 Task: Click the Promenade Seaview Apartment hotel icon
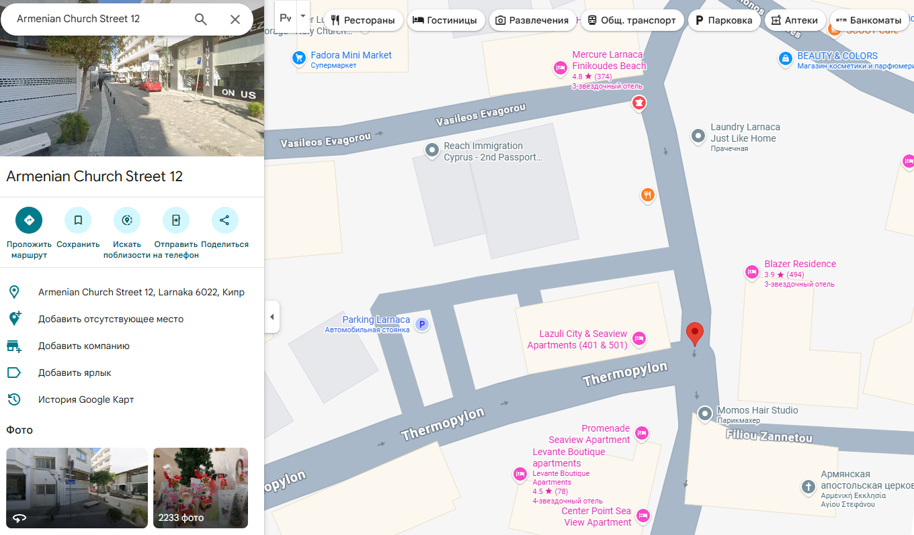[642, 433]
